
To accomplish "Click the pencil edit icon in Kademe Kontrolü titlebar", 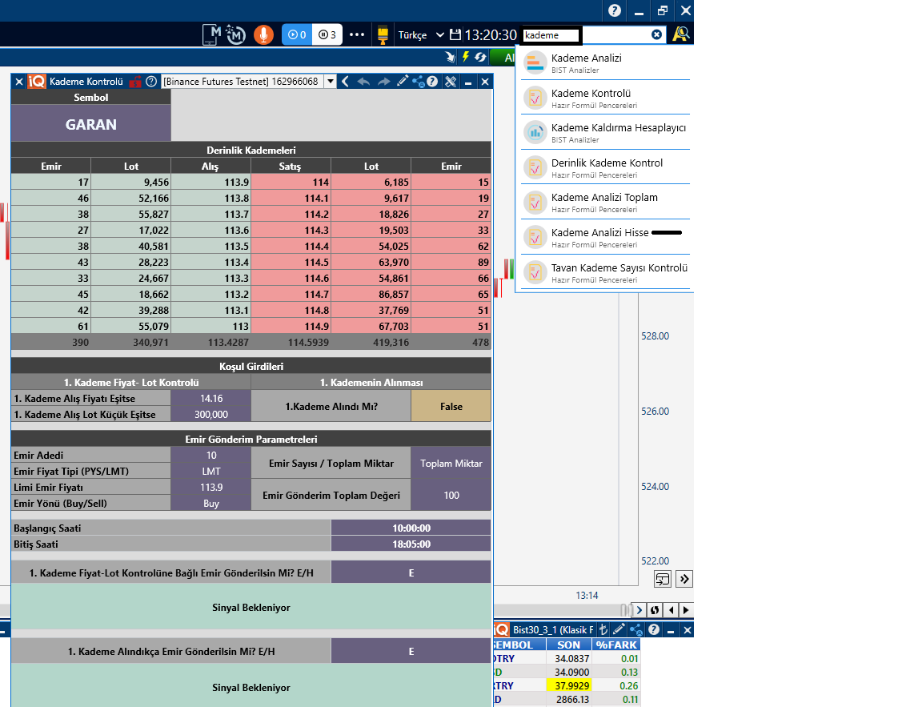I will 402,82.
